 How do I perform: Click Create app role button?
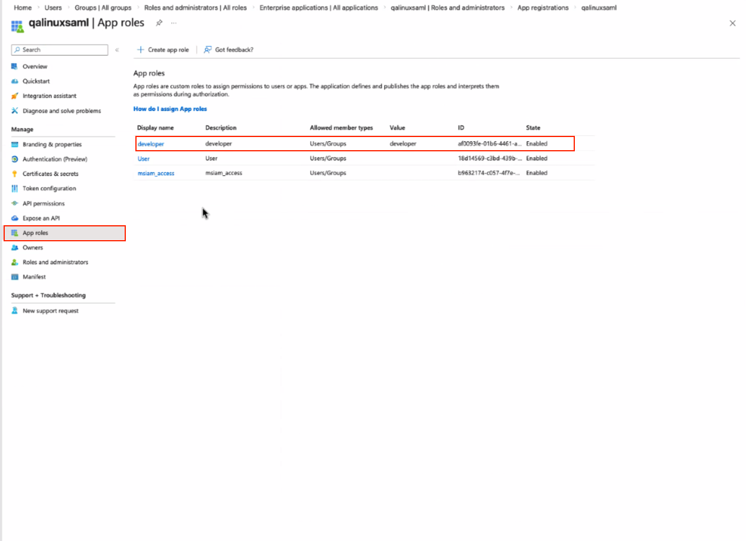point(163,50)
